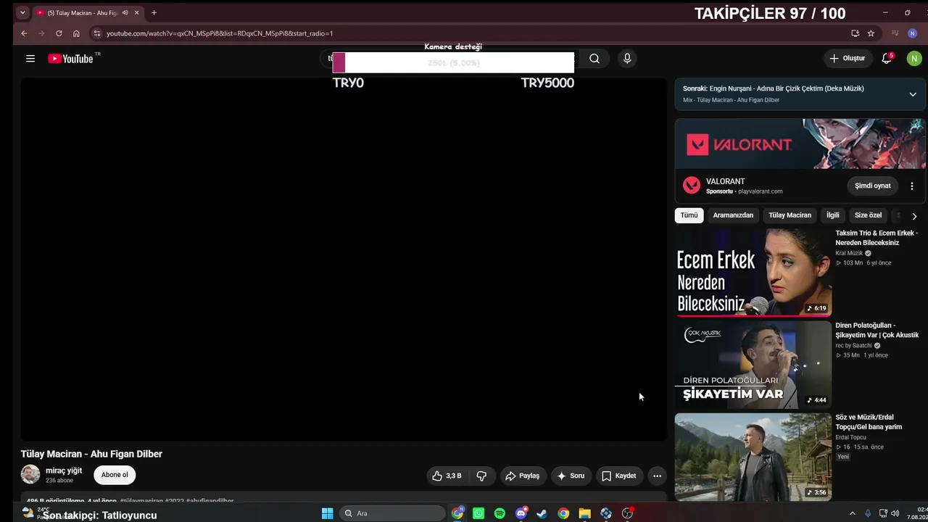This screenshot has height=522, width=928.
Task: Open Spotify from the taskbar
Action: pos(500,513)
